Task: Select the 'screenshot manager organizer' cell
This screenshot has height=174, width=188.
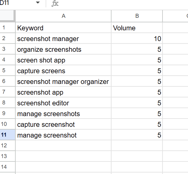Action: pyautogui.click(x=63, y=82)
